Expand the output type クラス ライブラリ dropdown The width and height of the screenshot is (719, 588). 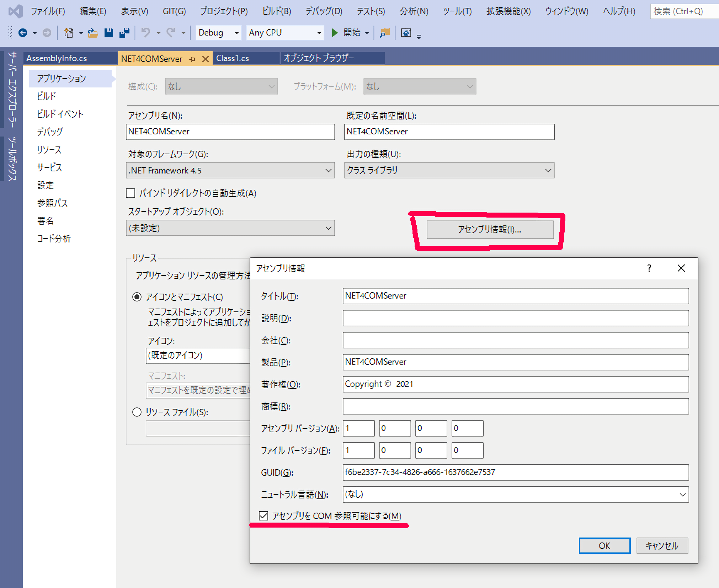coord(449,170)
